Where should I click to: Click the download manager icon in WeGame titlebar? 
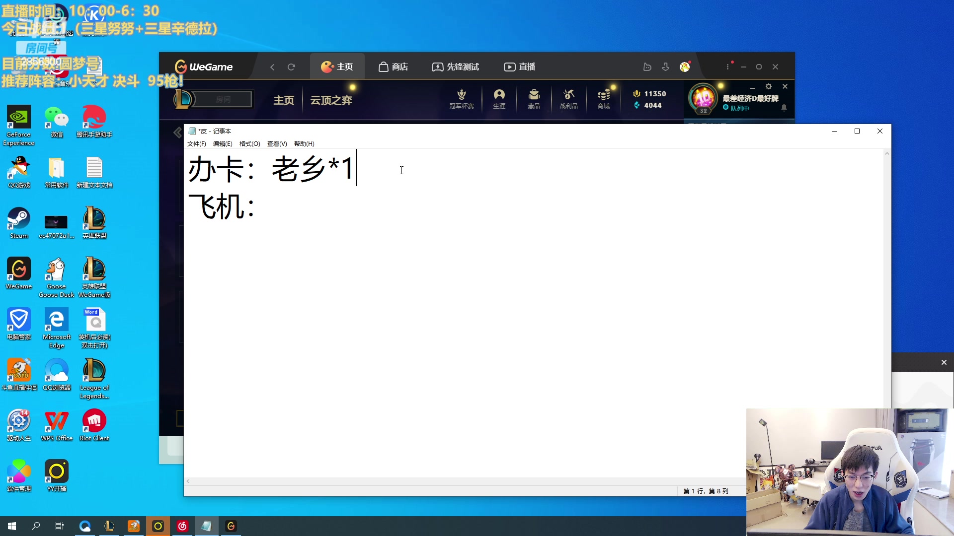pos(665,67)
